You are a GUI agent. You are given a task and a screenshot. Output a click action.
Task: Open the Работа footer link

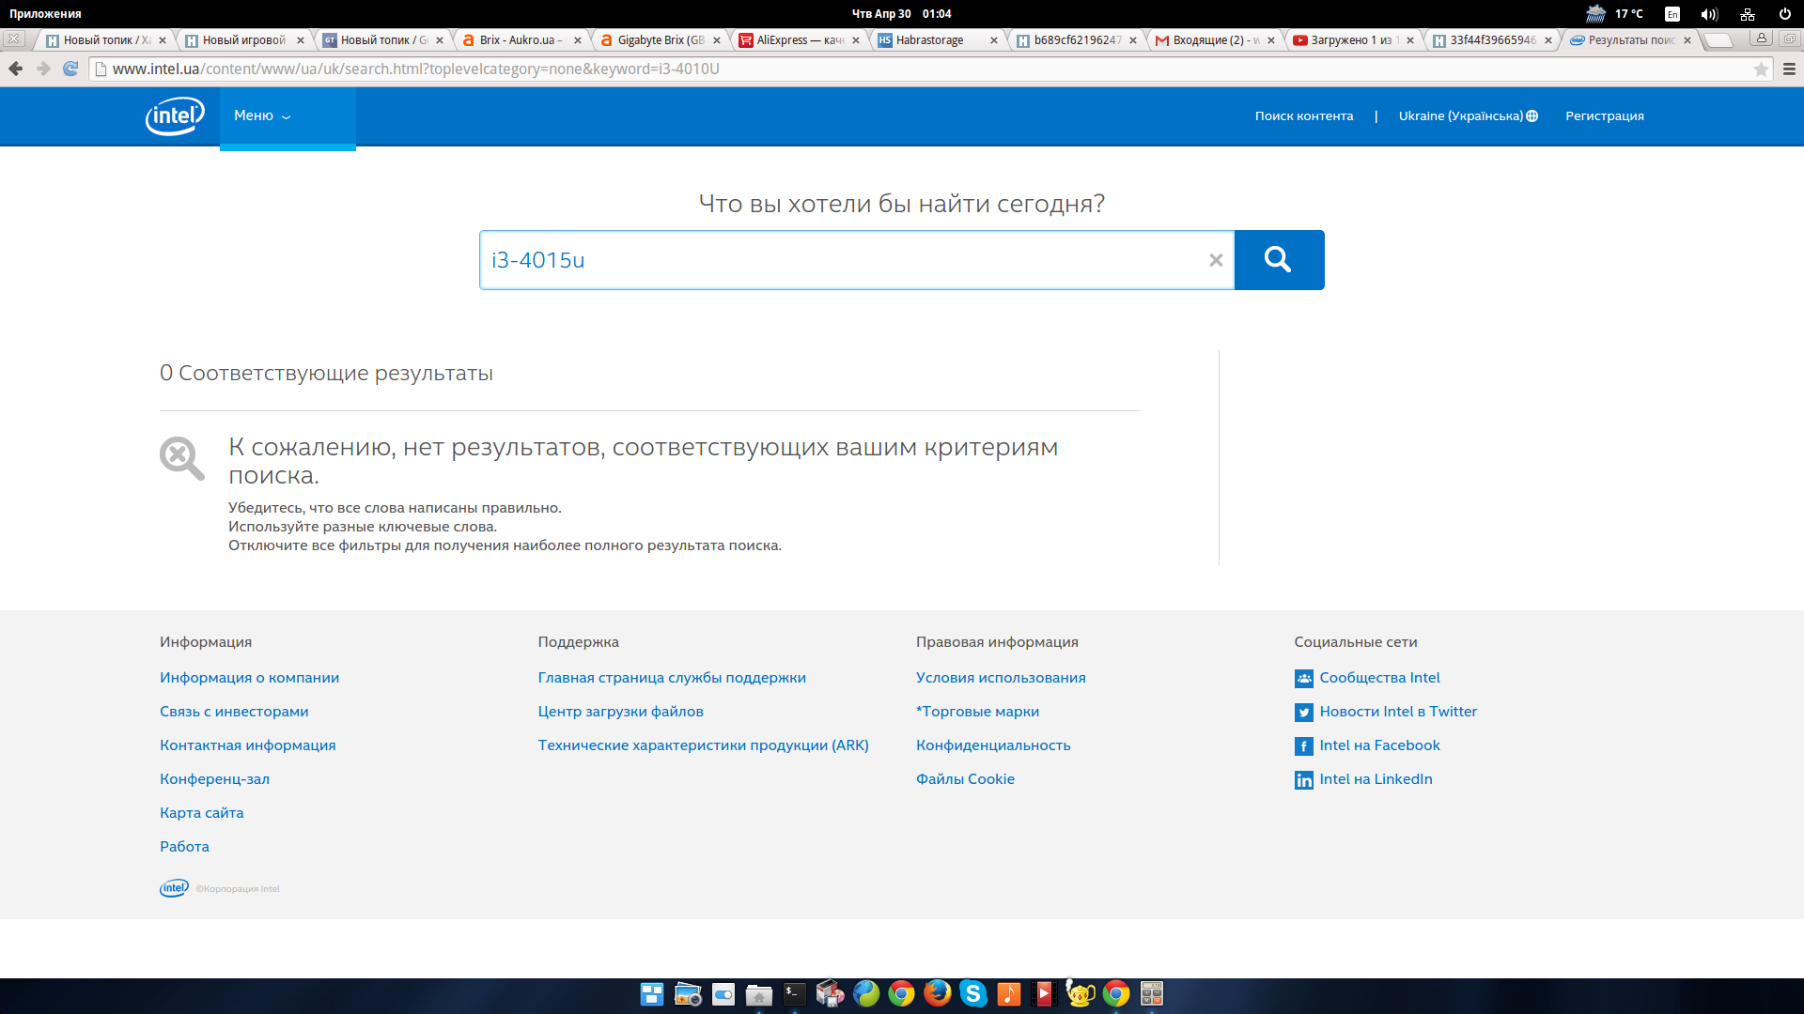184,847
